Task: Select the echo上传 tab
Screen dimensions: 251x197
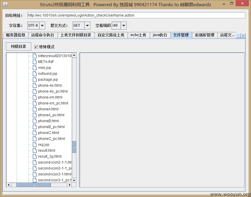Action: 138,35
